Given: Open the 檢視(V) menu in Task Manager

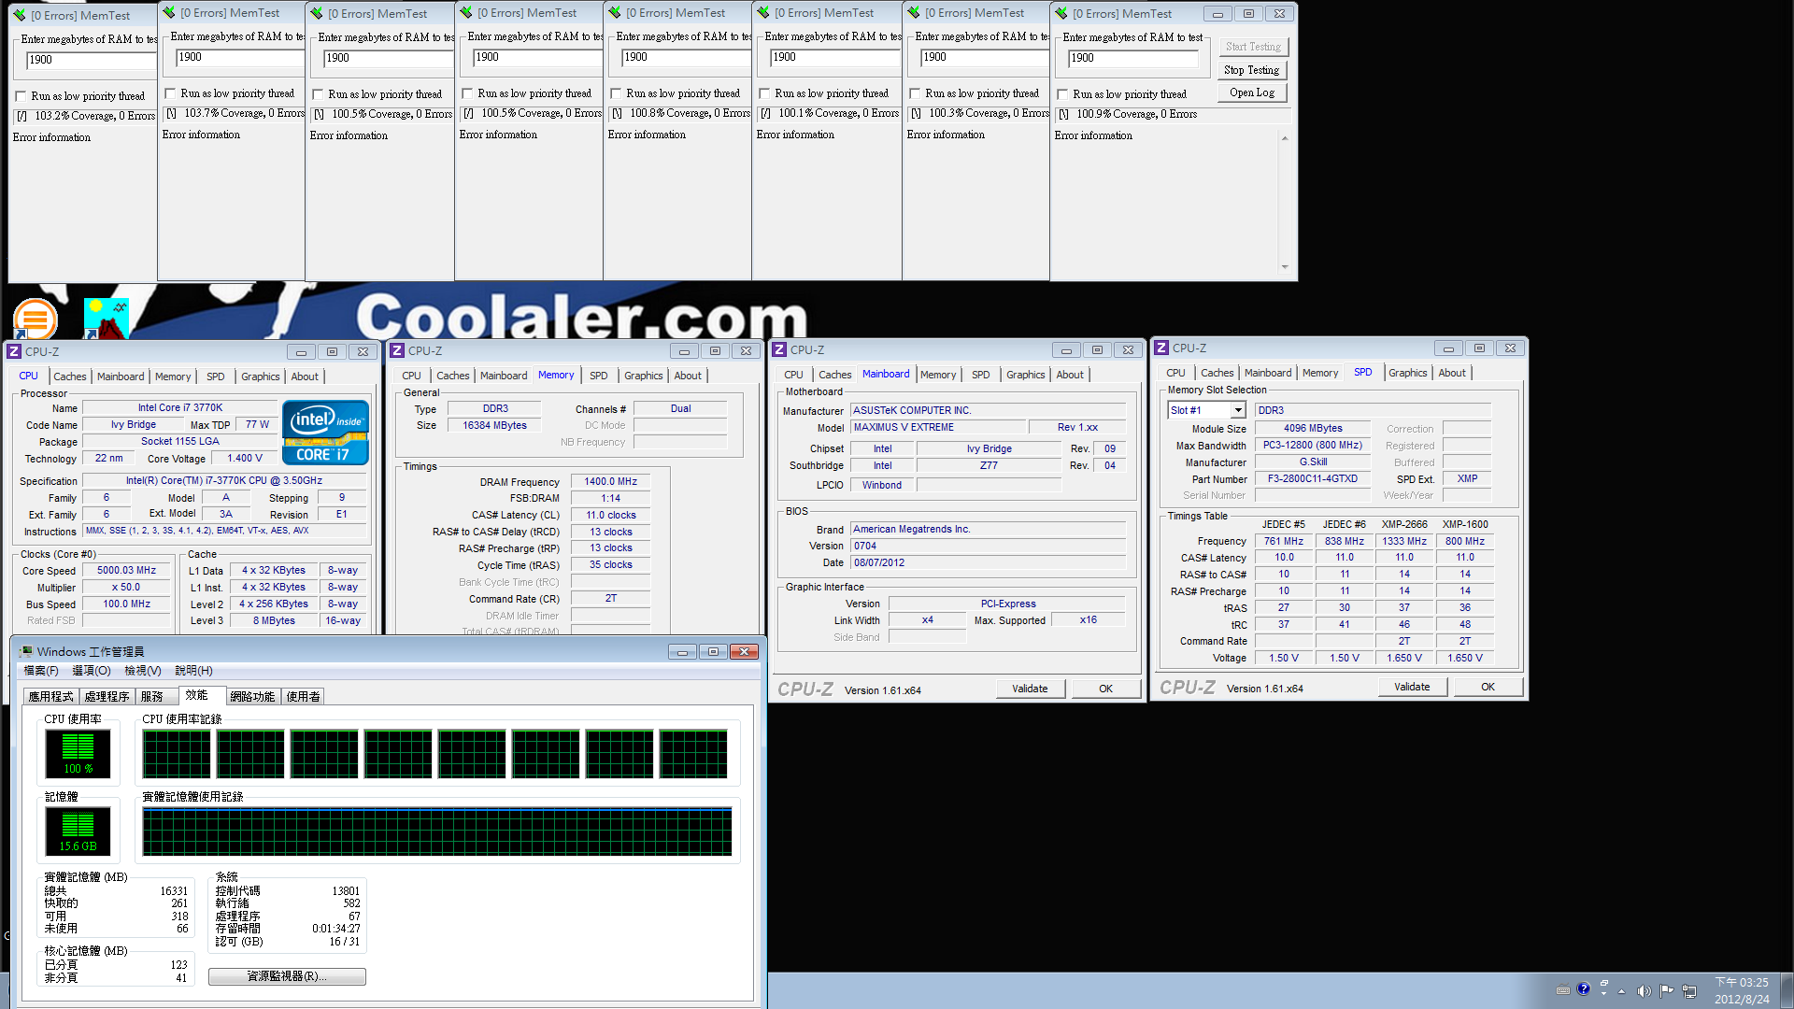Looking at the screenshot, I should (143, 671).
